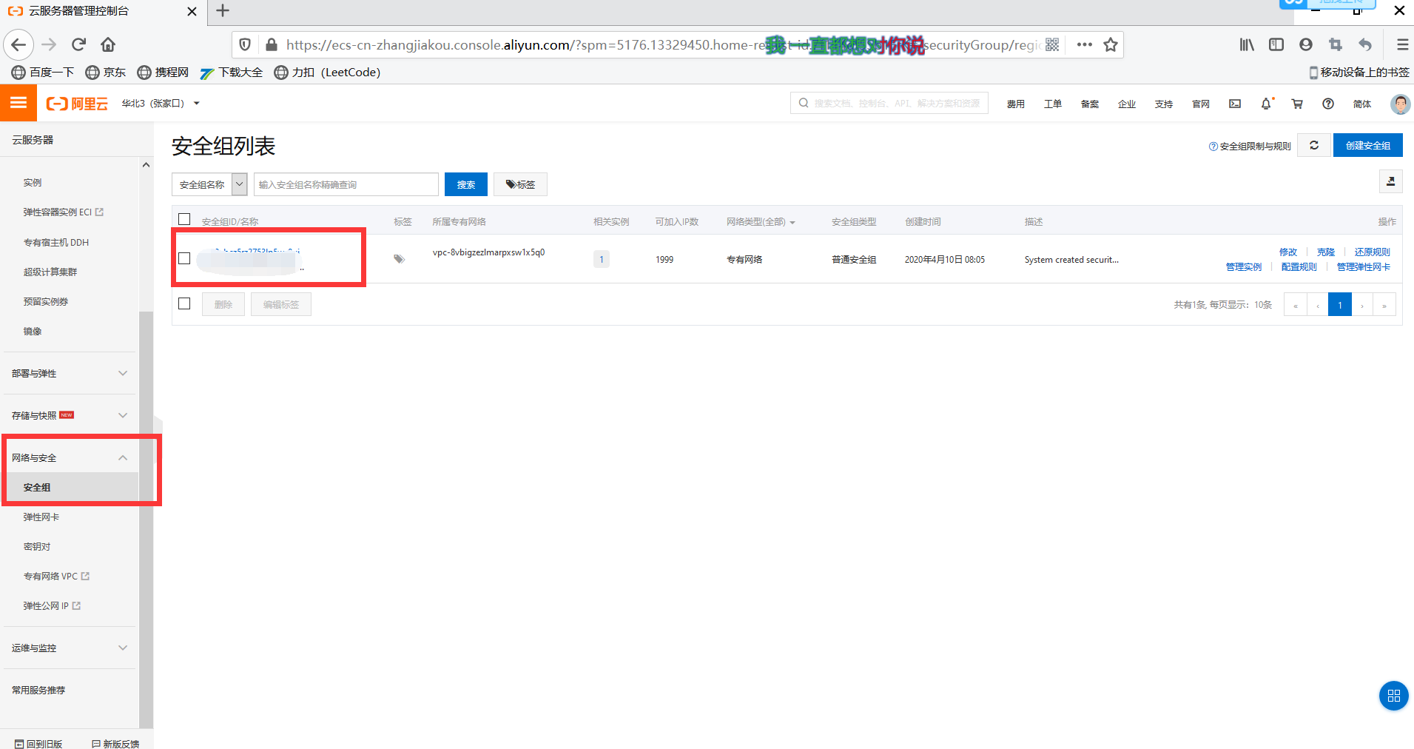Click sidebar scroll-up arrow
The width and height of the screenshot is (1414, 749).
pyautogui.click(x=146, y=165)
